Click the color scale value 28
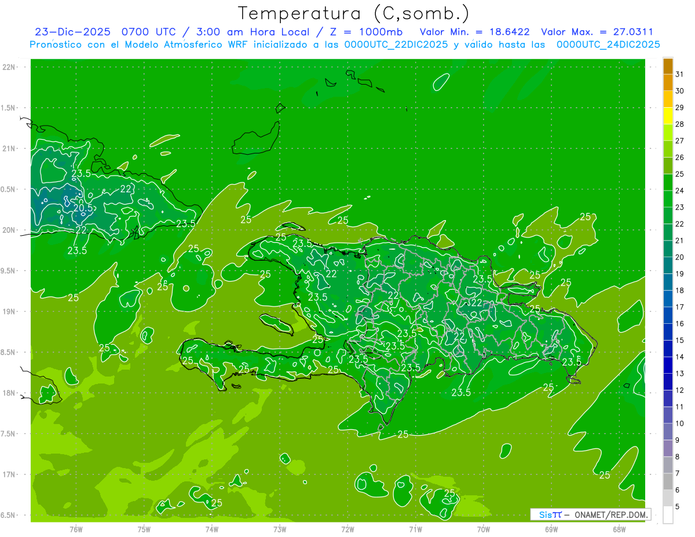 (x=680, y=124)
